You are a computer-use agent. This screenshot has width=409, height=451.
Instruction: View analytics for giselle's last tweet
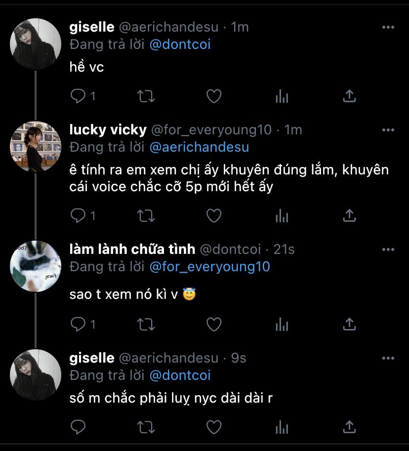pos(282,426)
